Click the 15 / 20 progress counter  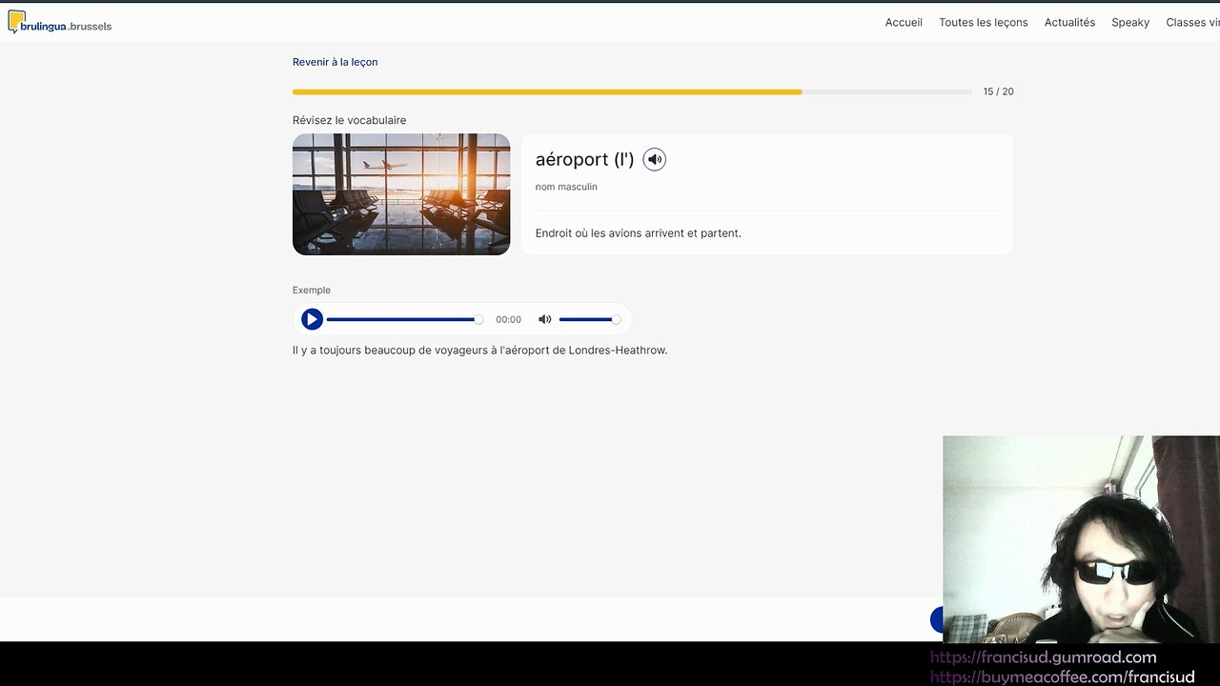click(998, 91)
